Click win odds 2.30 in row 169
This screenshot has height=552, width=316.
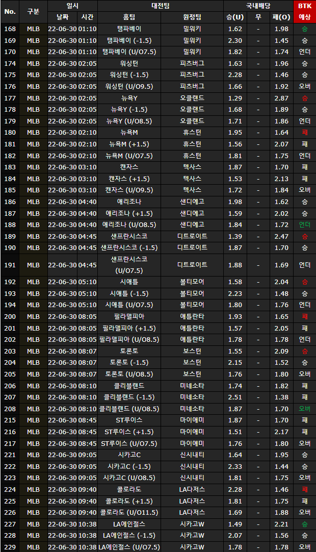(235, 40)
